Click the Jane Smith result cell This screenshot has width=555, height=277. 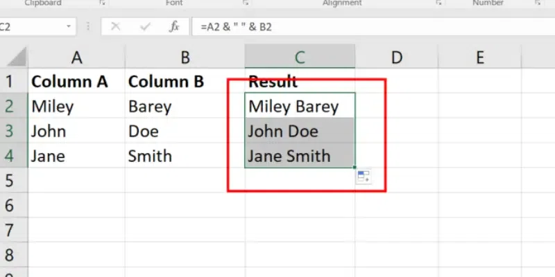tap(300, 156)
